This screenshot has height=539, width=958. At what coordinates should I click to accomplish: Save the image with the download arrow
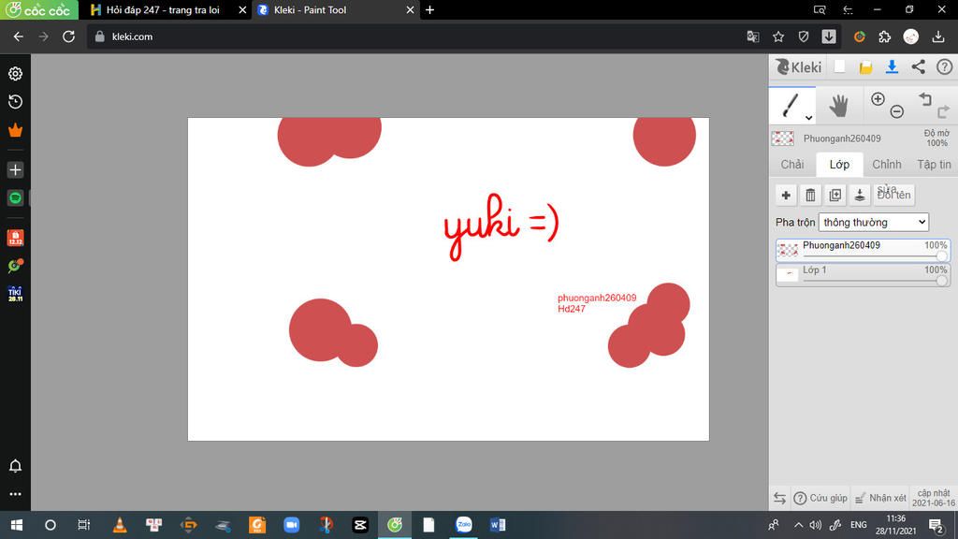coord(892,67)
